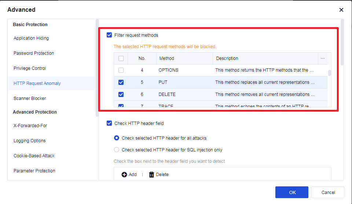Disable Check HTTP header field checkbox
352x204 pixels.
pos(109,124)
